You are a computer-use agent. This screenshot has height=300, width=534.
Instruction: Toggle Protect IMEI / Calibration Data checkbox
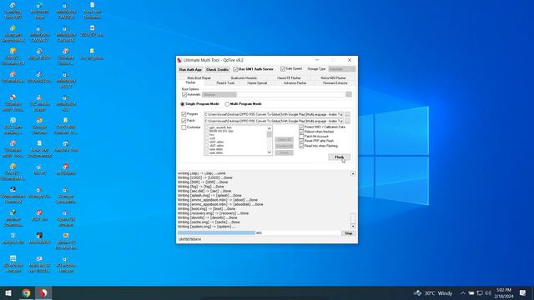pyautogui.click(x=301, y=127)
